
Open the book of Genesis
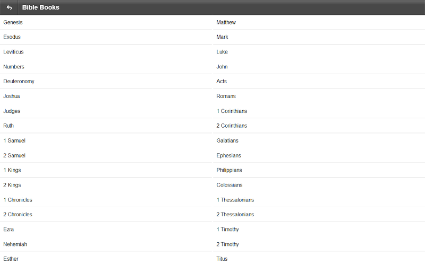[x=13, y=22]
